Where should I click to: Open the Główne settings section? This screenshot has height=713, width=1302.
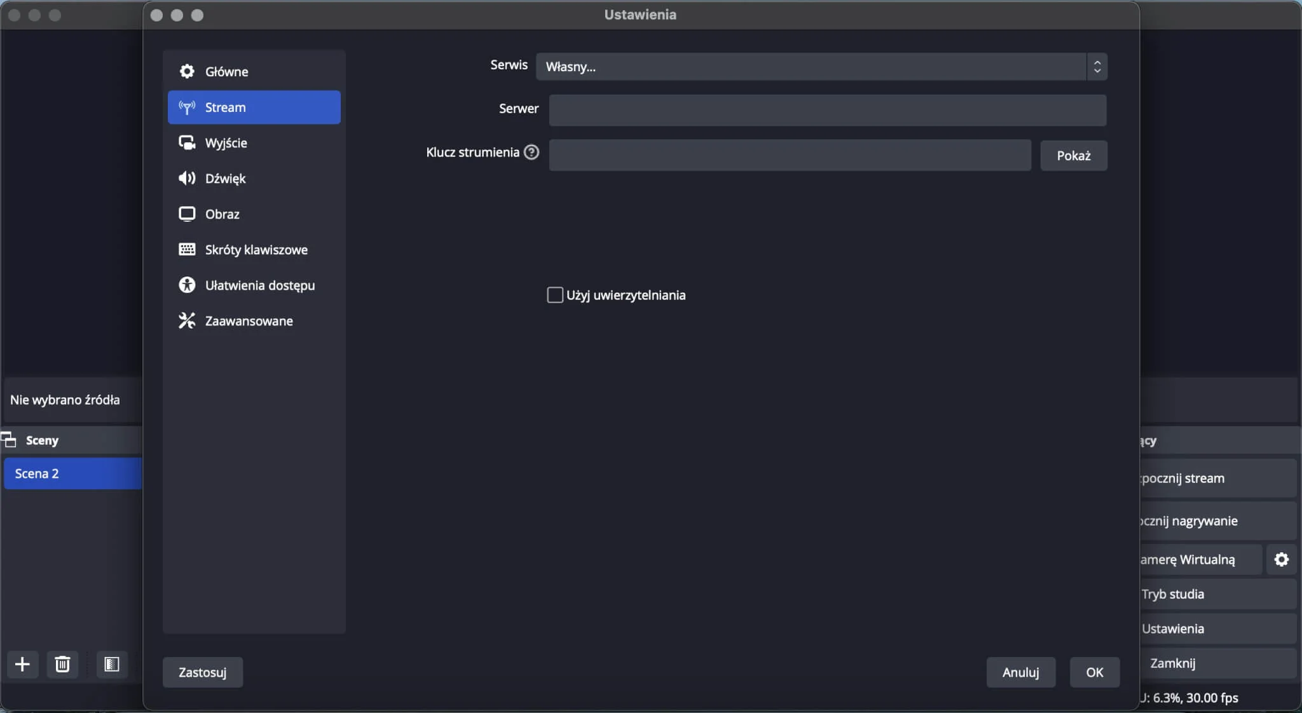226,71
